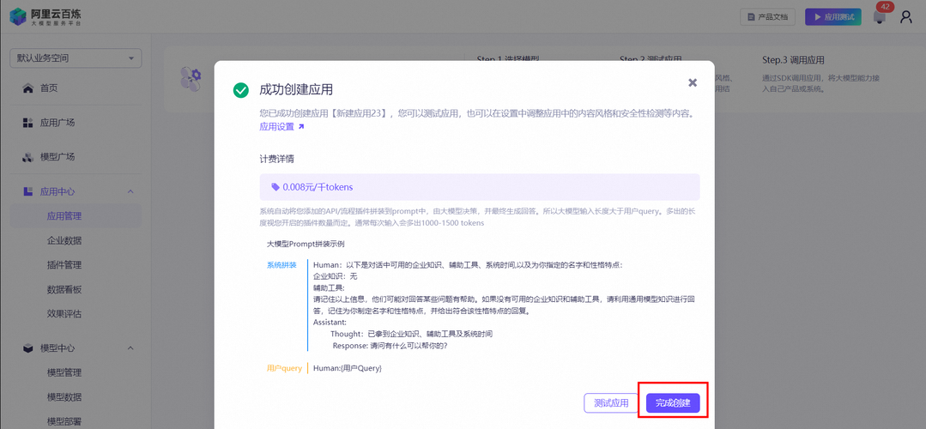Click the home icon beside 首页
Screen dimensions: 926x429
pyautogui.click(x=27, y=88)
